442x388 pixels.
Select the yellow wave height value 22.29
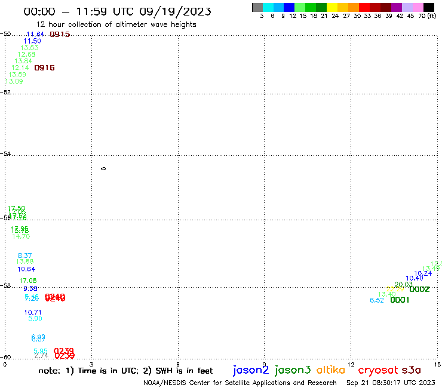(x=395, y=289)
